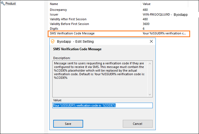Select Validity Before First Session row
199x134 pixels.
click(69, 24)
